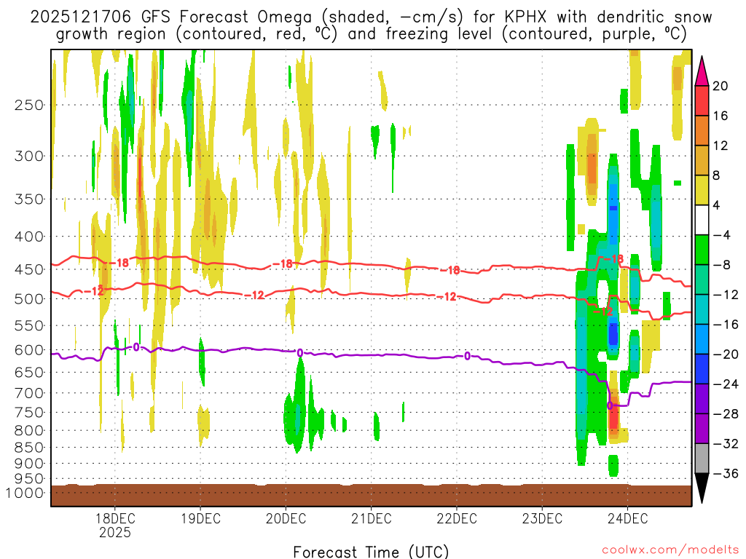Click the colorbar value label -24
746x559 pixels.
click(726, 384)
